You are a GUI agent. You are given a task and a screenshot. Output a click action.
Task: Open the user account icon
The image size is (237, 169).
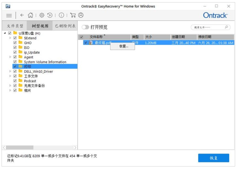point(81,15)
